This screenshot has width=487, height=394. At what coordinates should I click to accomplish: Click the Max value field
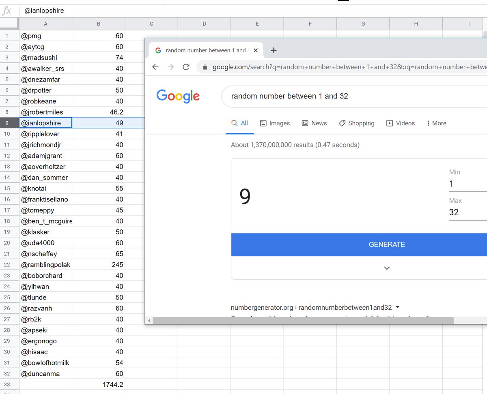(467, 212)
